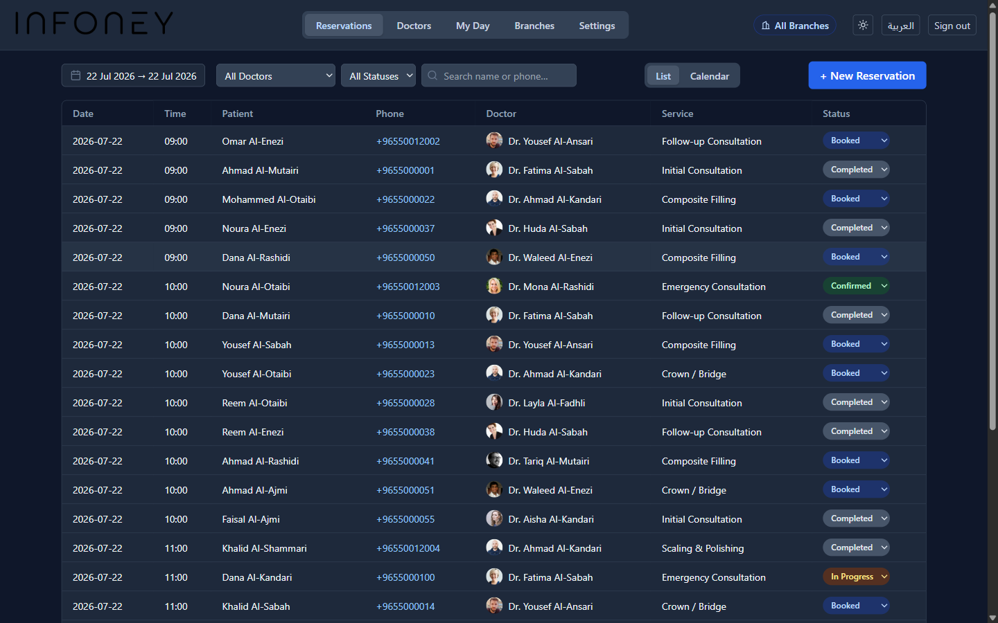Open In Progress status dropdown for Dana Al-Kandari
998x623 pixels.
856,577
